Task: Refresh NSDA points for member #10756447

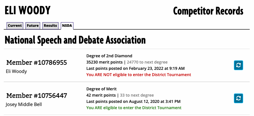Action: point(239,98)
